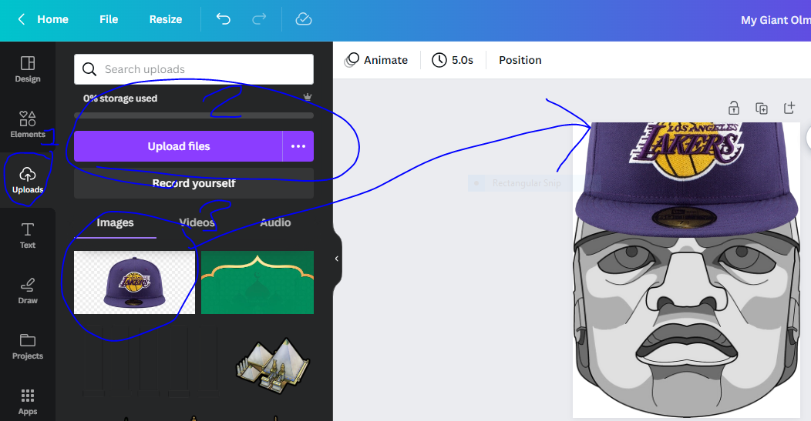Click the undo arrow
This screenshot has height=421, width=811.
coord(224,19)
